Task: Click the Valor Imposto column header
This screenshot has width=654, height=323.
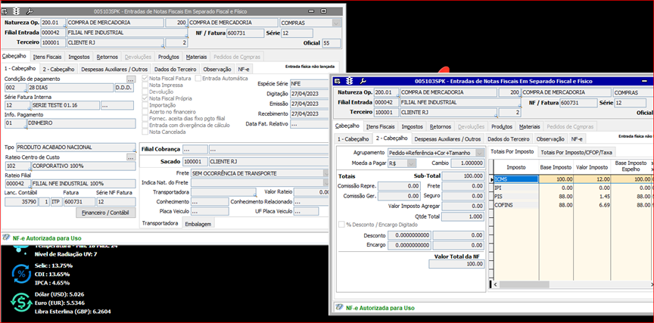Action: coord(592,167)
